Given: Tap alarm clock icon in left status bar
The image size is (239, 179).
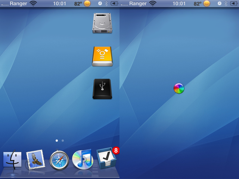Looking at the screenshot, I should pos(100,3).
